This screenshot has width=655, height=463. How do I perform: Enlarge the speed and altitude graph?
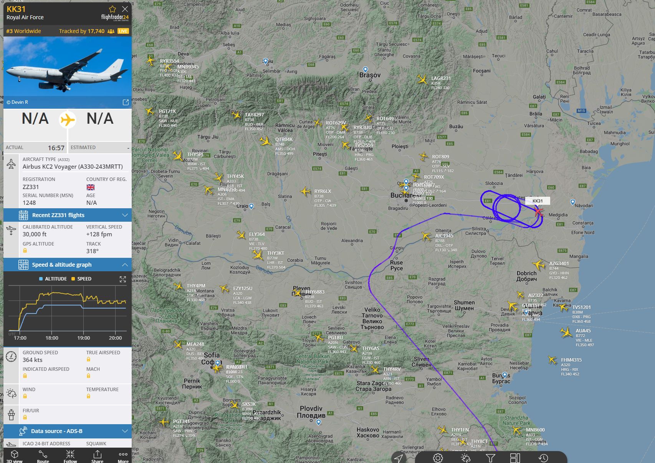click(123, 279)
